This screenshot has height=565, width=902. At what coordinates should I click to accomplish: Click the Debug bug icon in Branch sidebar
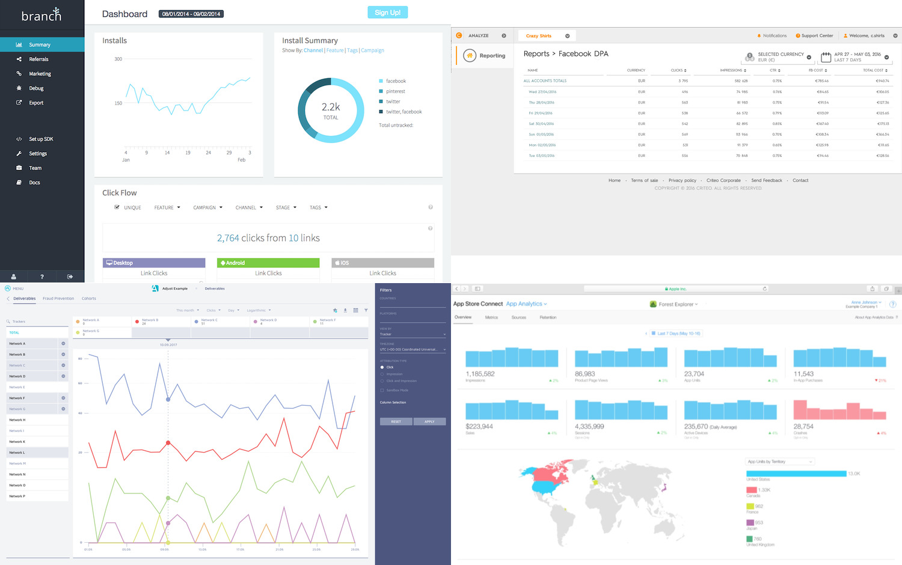[x=19, y=88]
